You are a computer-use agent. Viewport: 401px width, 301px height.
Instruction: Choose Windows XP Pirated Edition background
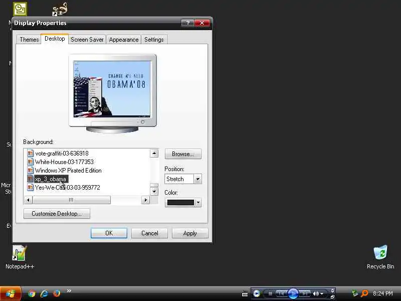pos(68,171)
